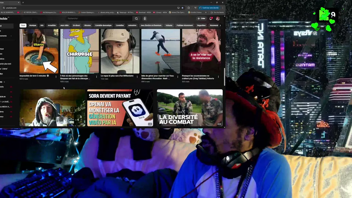Open the media control icon in Chrome toolbar
The width and height of the screenshot is (352, 198).
(195, 8)
